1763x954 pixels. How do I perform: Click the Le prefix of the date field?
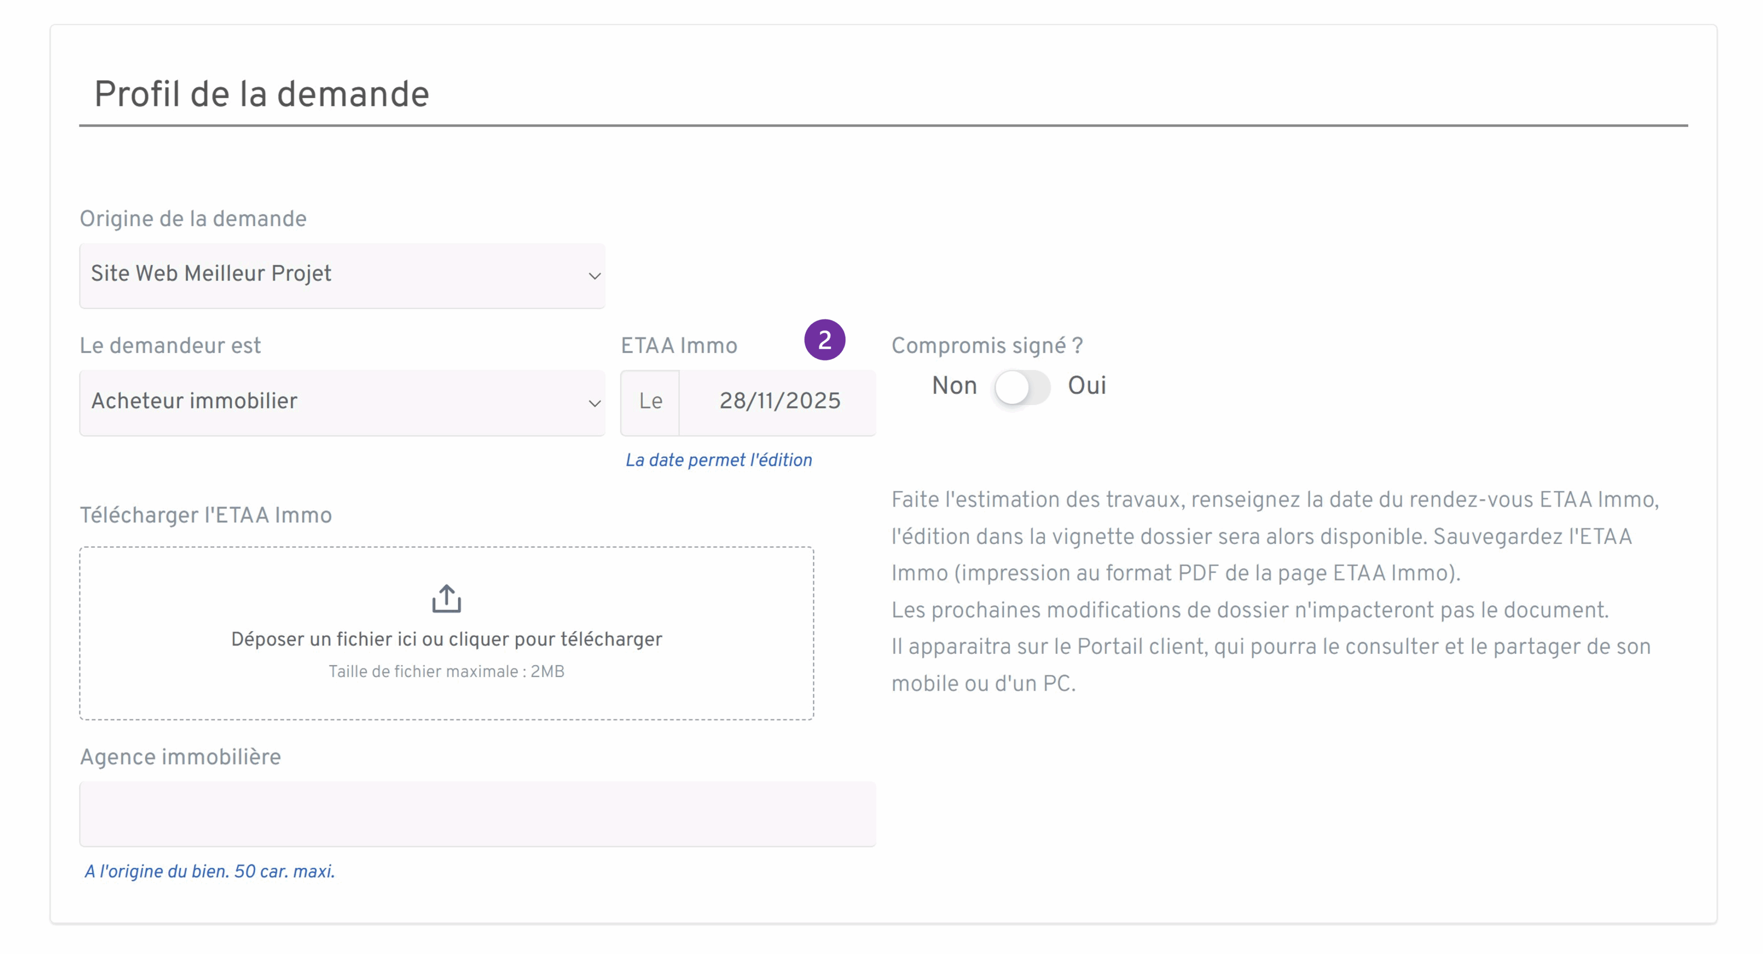pos(650,403)
